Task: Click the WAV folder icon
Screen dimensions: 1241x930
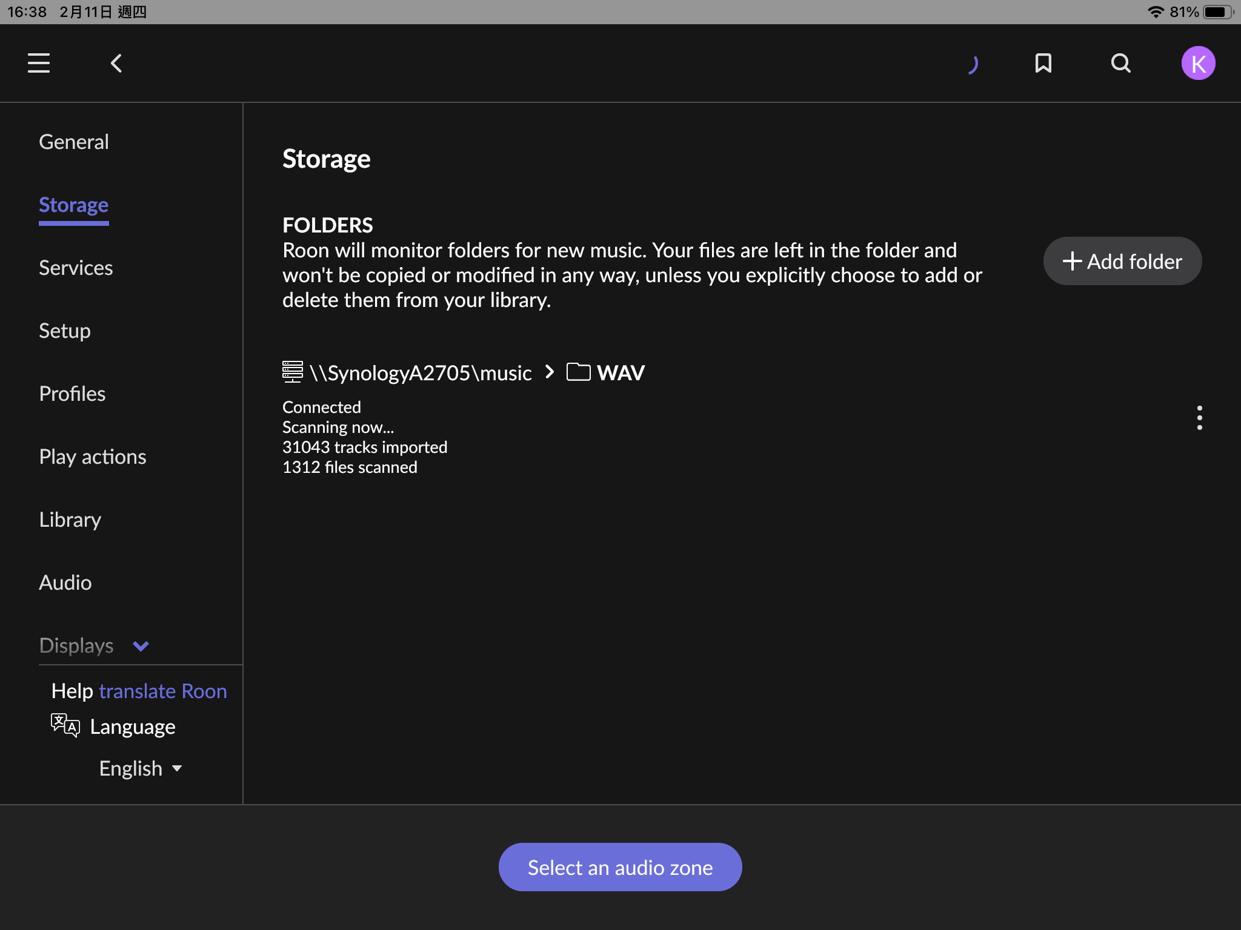Action: click(x=578, y=372)
